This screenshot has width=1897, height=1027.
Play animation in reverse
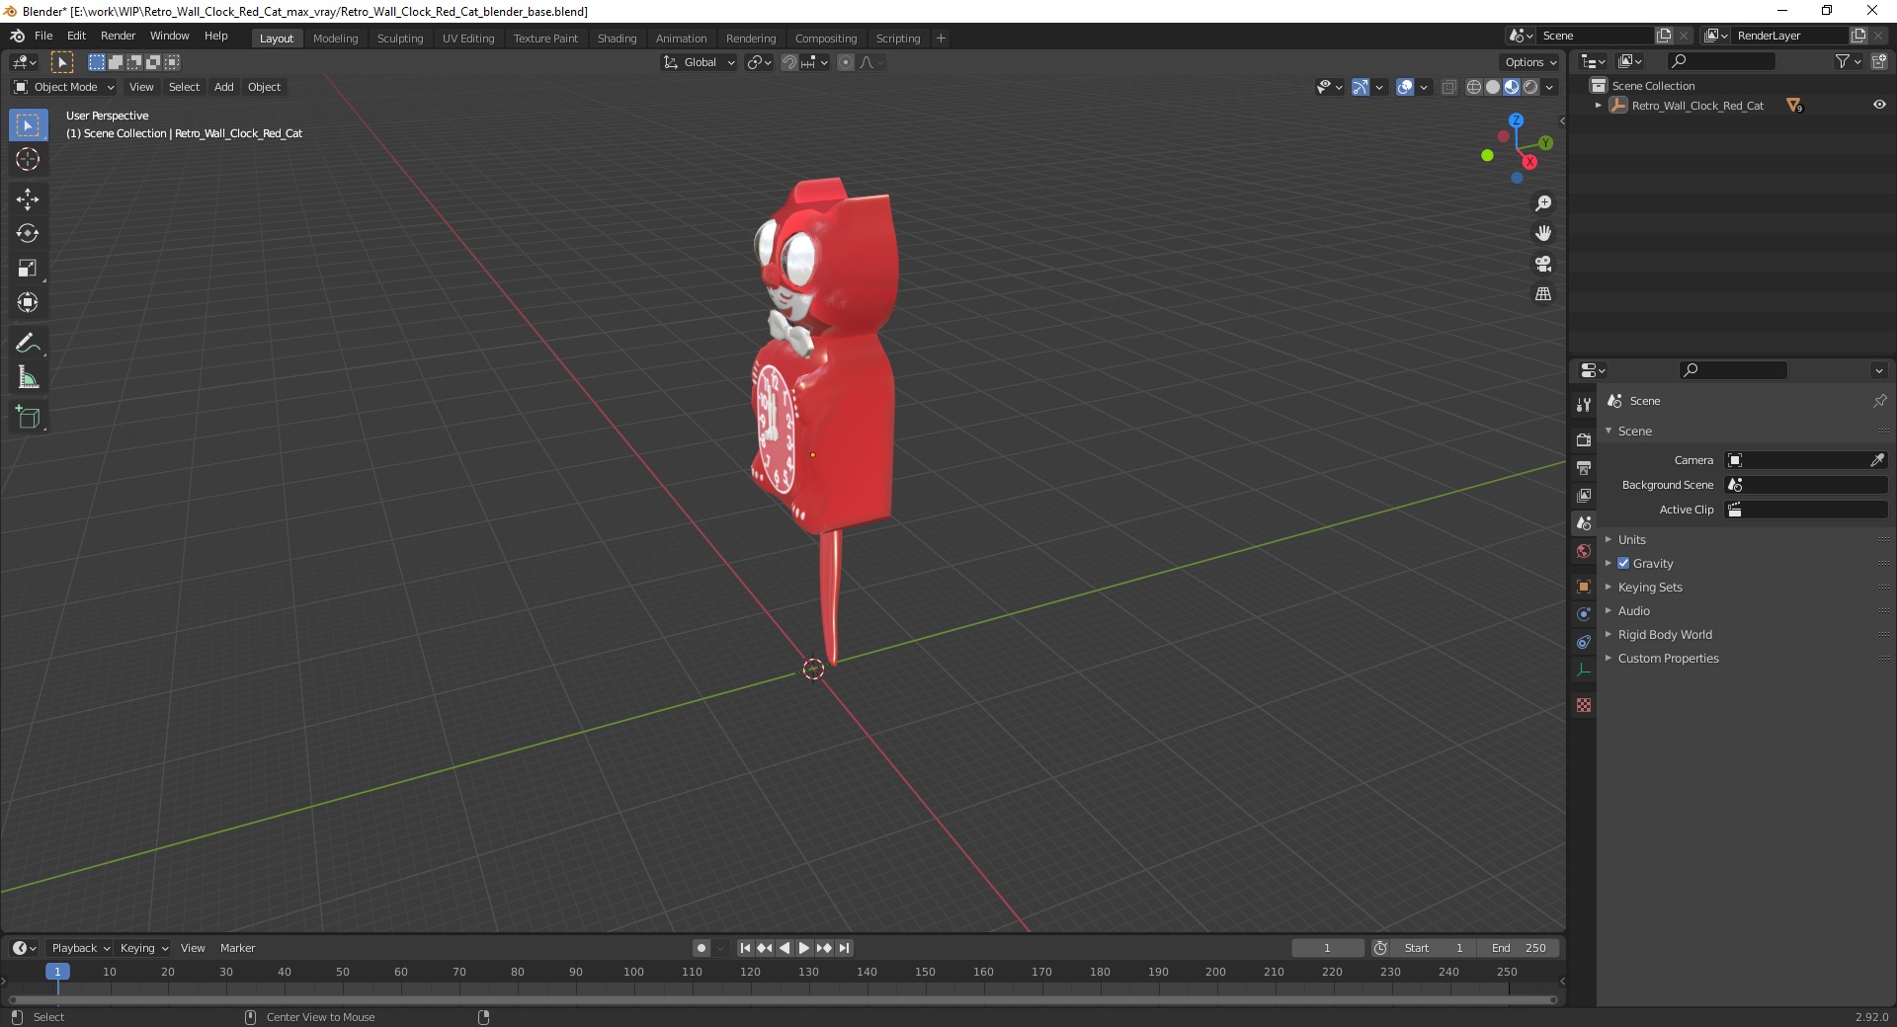click(784, 948)
